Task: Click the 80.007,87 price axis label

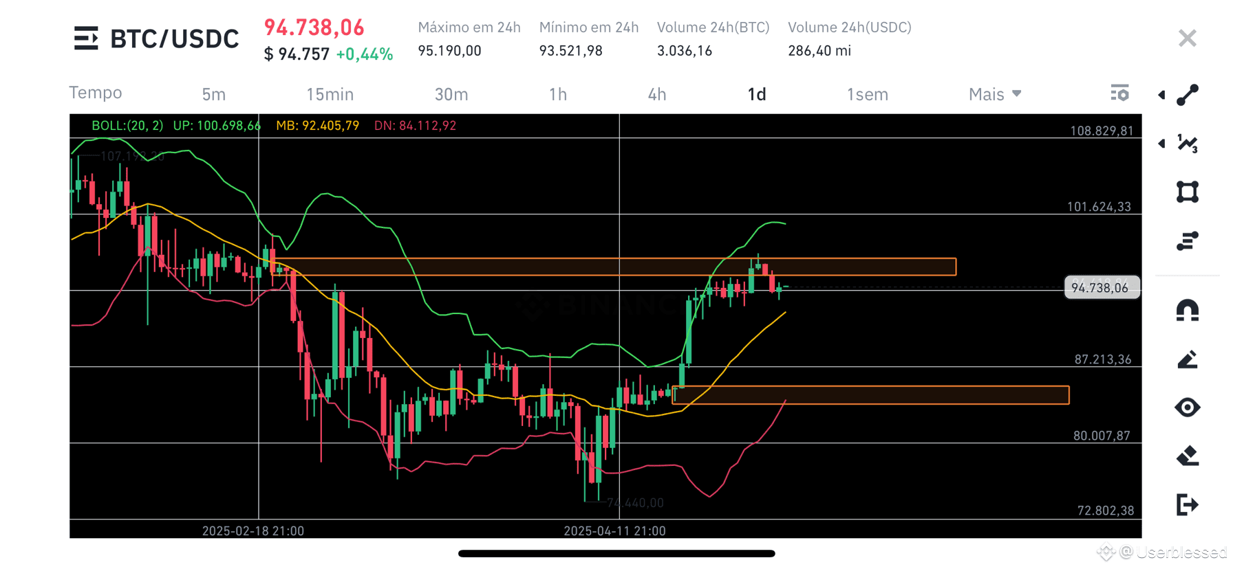Action: click(x=1102, y=436)
